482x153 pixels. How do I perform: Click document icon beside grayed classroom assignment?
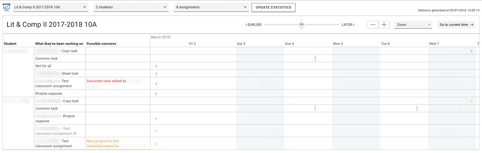point(75,134)
